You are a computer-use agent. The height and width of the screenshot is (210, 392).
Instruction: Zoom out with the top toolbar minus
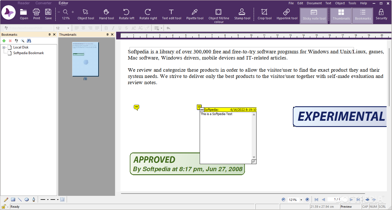click(x=59, y=12)
